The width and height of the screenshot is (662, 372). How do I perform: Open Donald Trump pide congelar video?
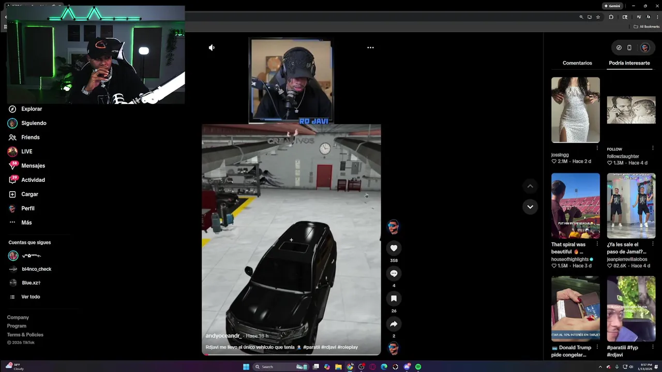576,308
